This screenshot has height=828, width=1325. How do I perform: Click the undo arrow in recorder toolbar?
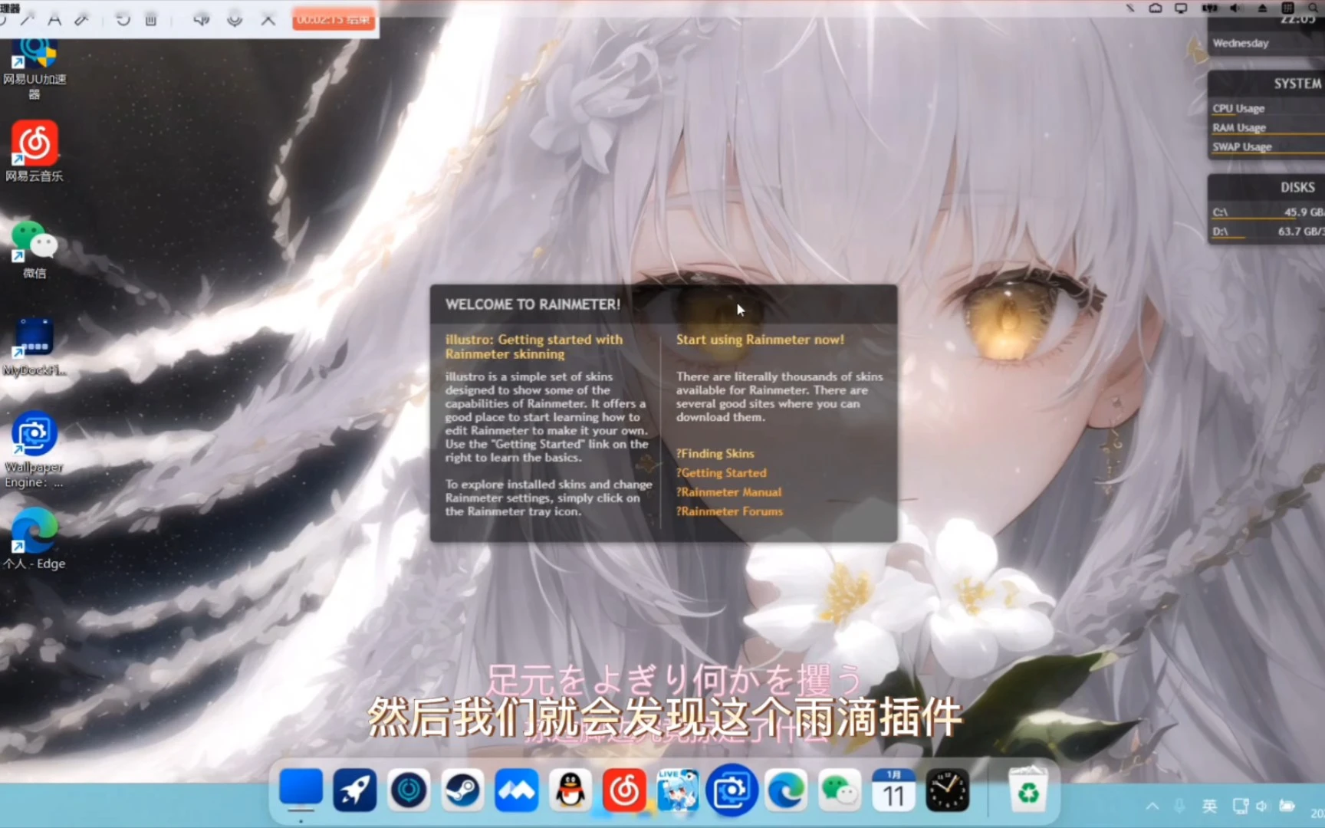pos(123,20)
